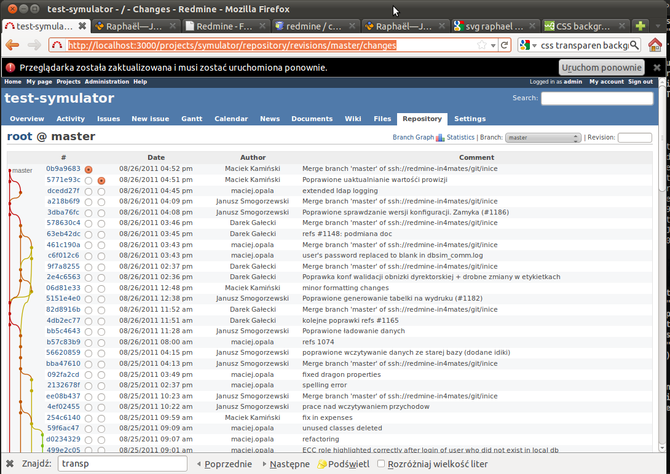670x474 pixels.
Task: Click the Revision input field
Action: click(634, 138)
